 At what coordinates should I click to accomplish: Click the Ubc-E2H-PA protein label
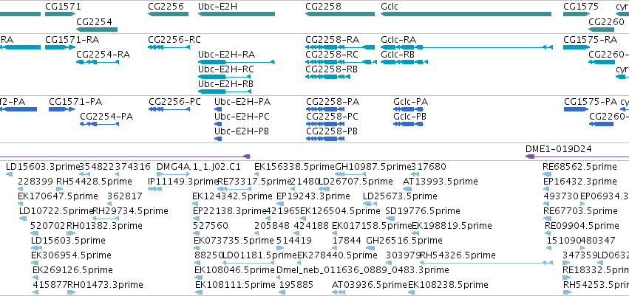point(242,102)
